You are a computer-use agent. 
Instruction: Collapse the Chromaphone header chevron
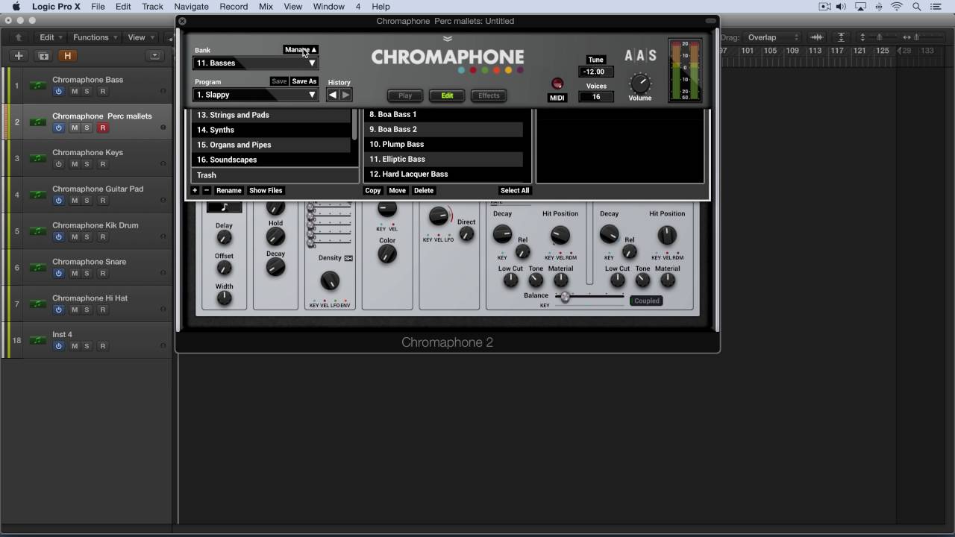pos(447,39)
